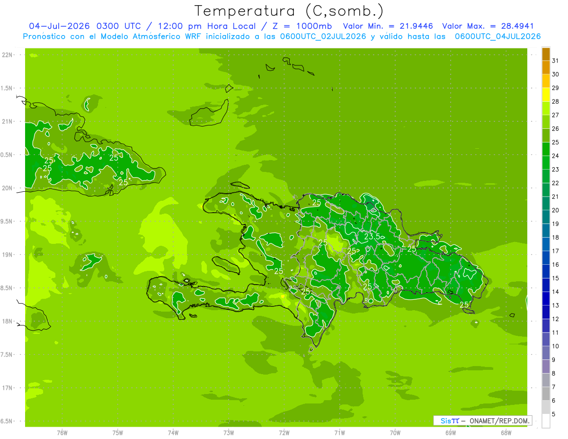Click the color scale label '5'
This screenshot has width=568, height=439.
click(554, 414)
